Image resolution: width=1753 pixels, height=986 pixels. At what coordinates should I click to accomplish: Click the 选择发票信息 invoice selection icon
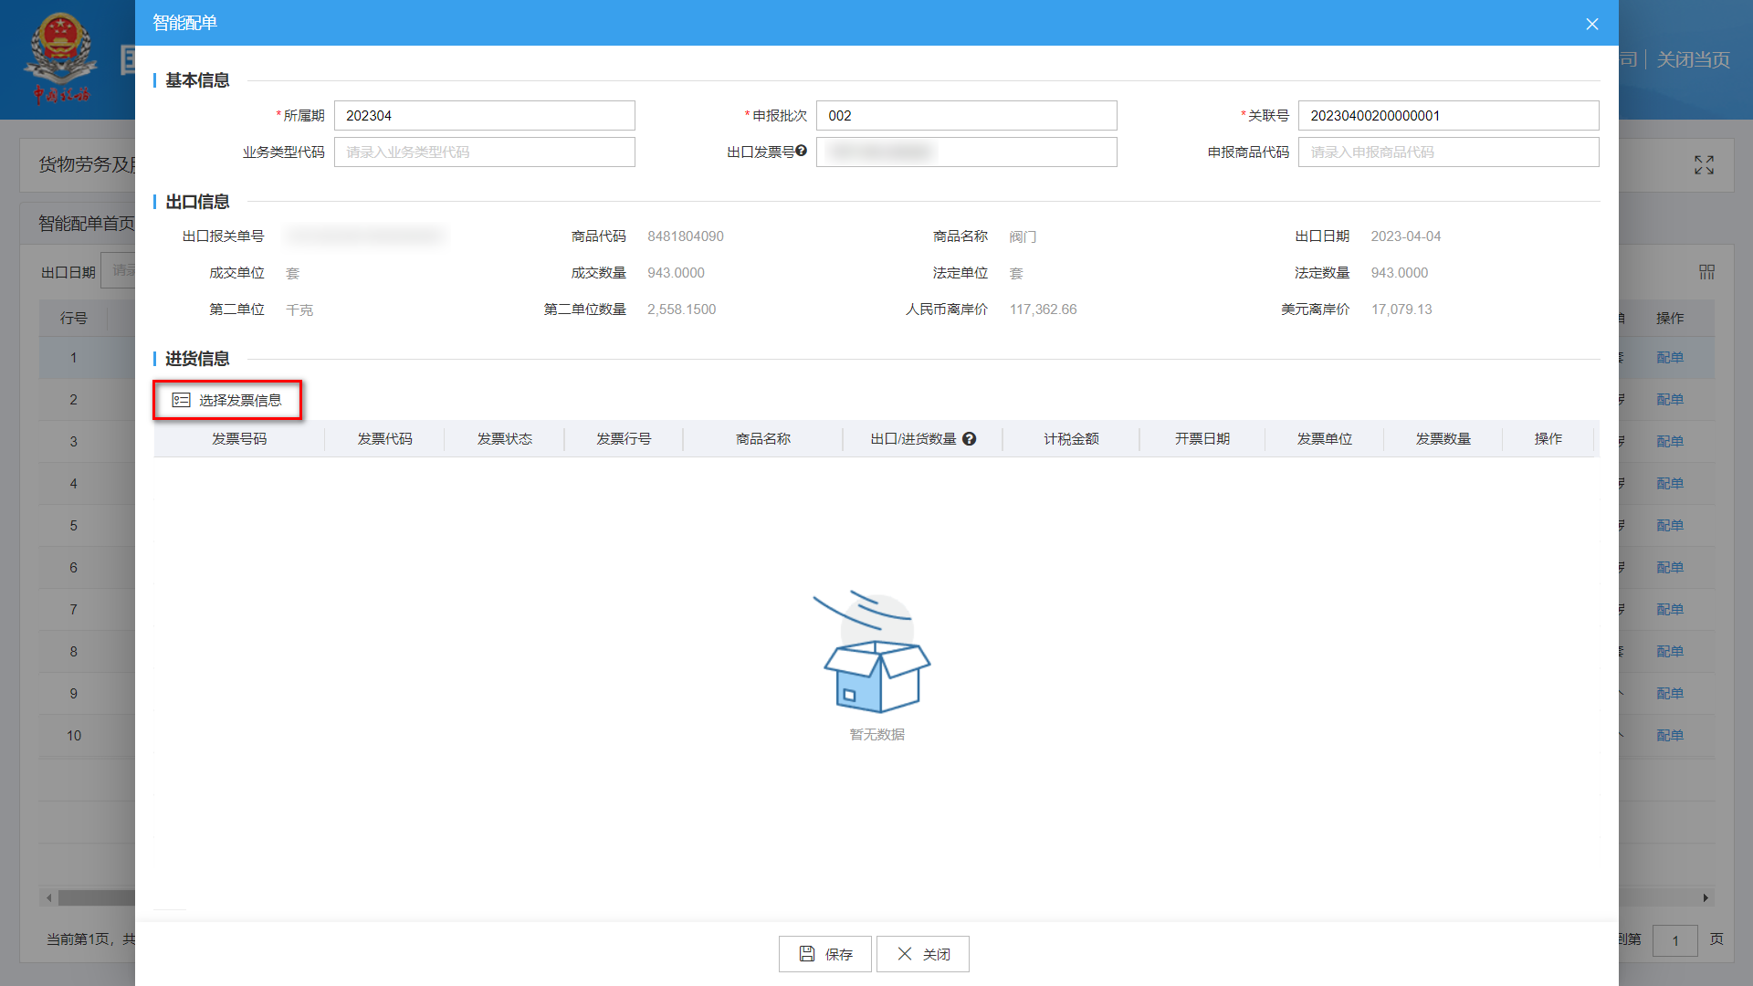[x=181, y=400]
